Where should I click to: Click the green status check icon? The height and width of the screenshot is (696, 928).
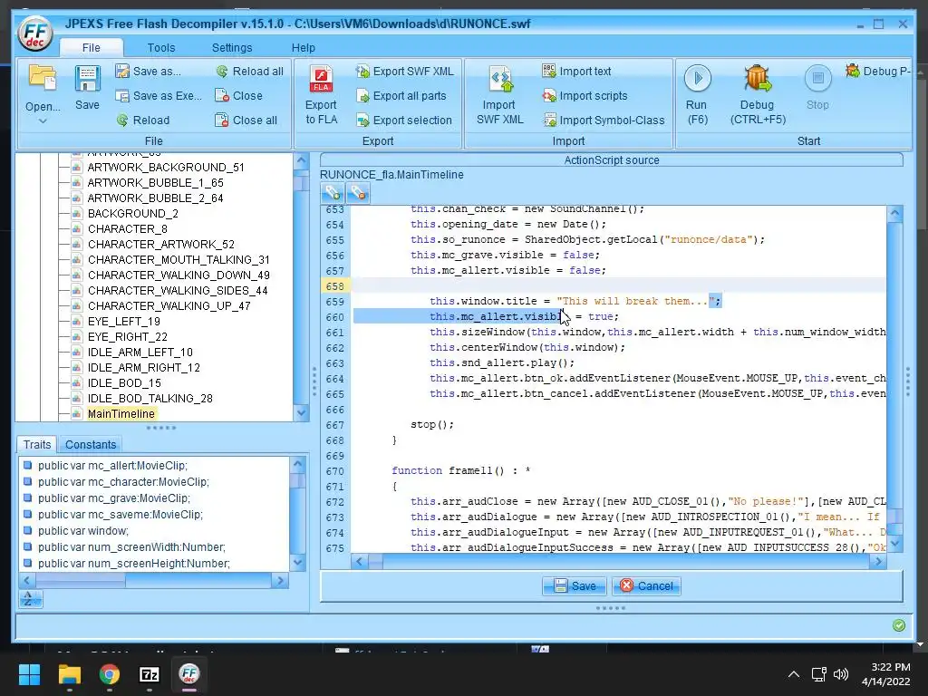click(x=898, y=625)
